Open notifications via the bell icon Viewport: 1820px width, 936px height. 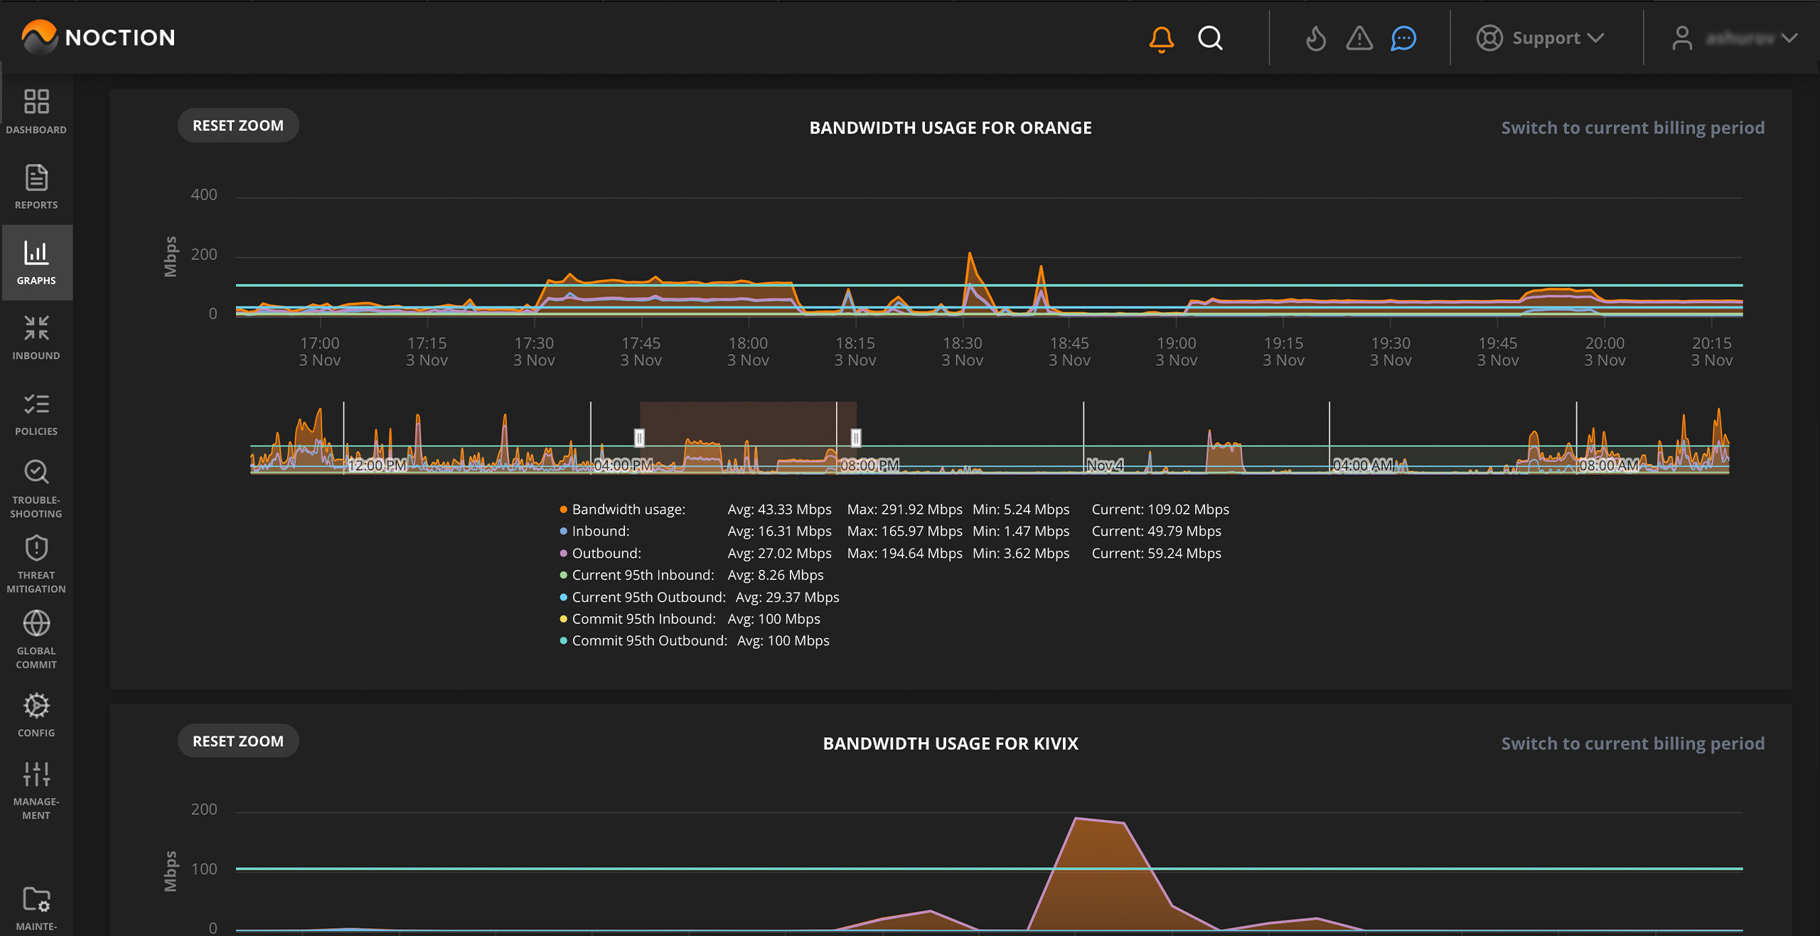click(1162, 38)
